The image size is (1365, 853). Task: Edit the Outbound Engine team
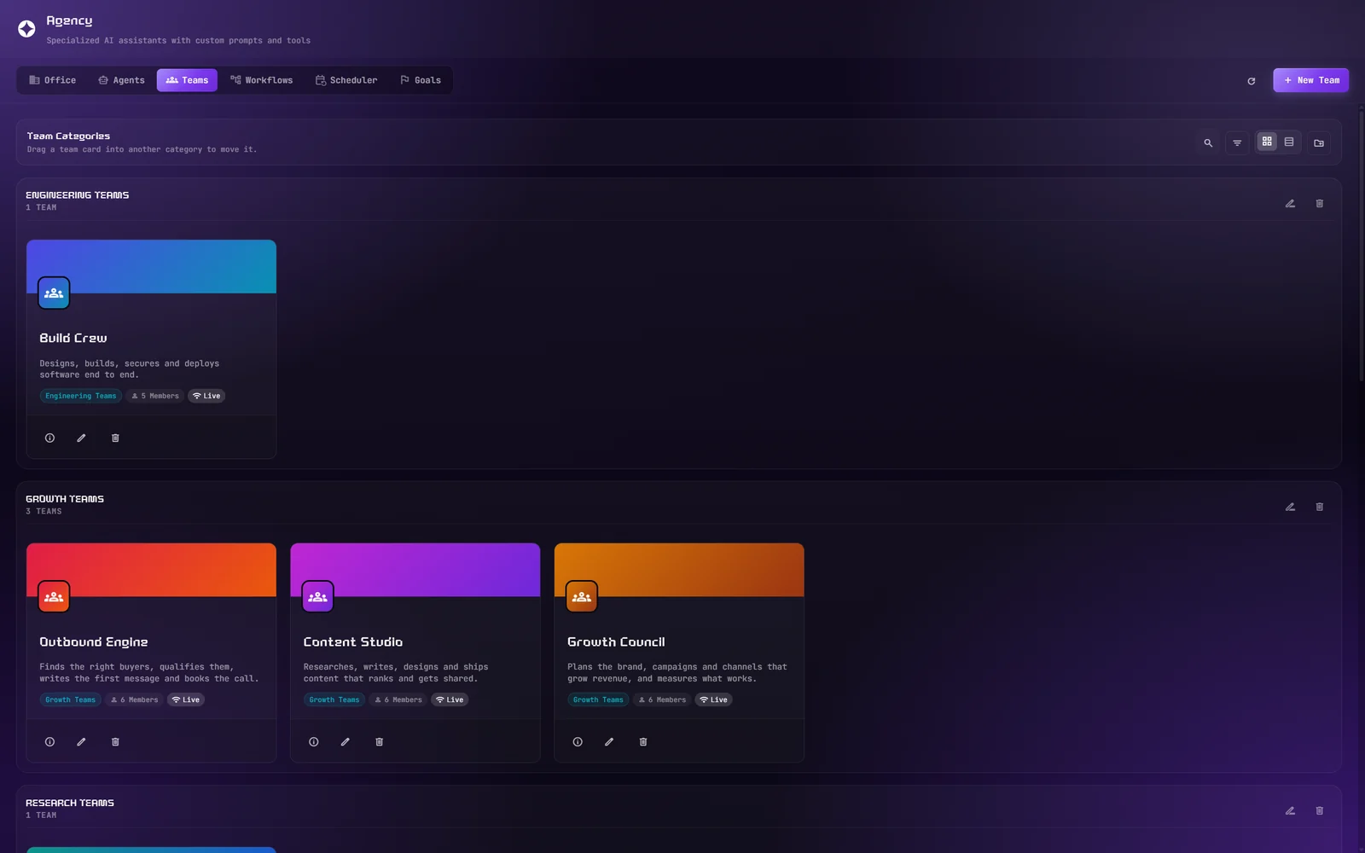click(x=81, y=741)
